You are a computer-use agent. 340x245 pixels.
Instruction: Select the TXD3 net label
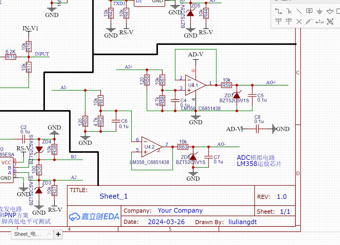coord(119,4)
